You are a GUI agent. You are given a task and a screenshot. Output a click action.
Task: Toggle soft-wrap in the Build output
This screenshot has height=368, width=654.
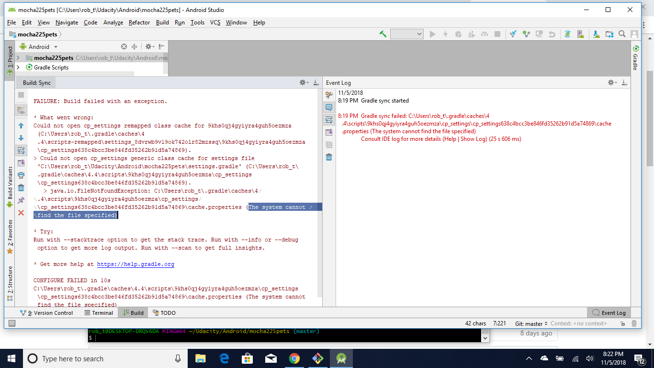coord(21,150)
